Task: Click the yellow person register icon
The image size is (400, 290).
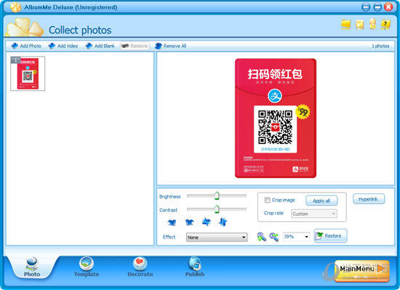Action: 372,24
